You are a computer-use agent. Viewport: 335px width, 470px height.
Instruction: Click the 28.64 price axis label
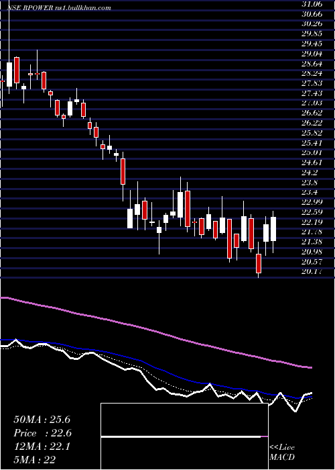click(312, 64)
